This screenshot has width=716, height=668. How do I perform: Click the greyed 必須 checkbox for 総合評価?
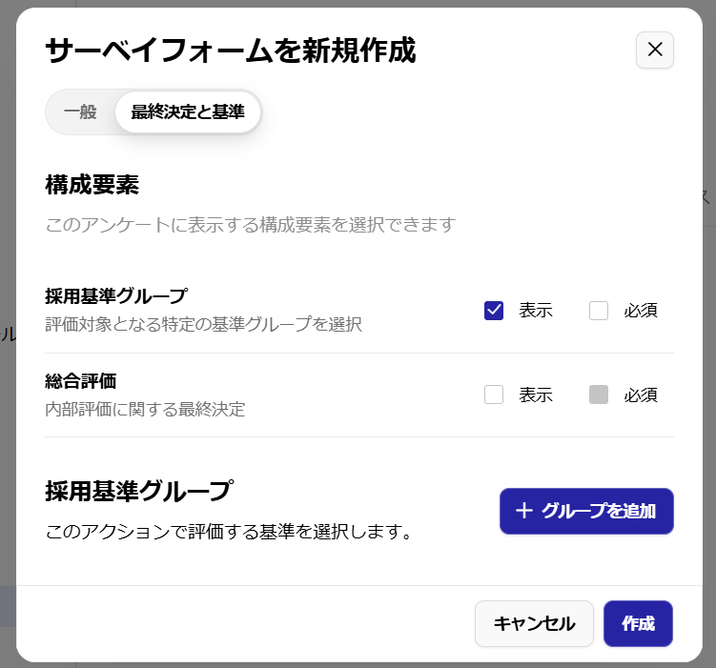tap(598, 395)
